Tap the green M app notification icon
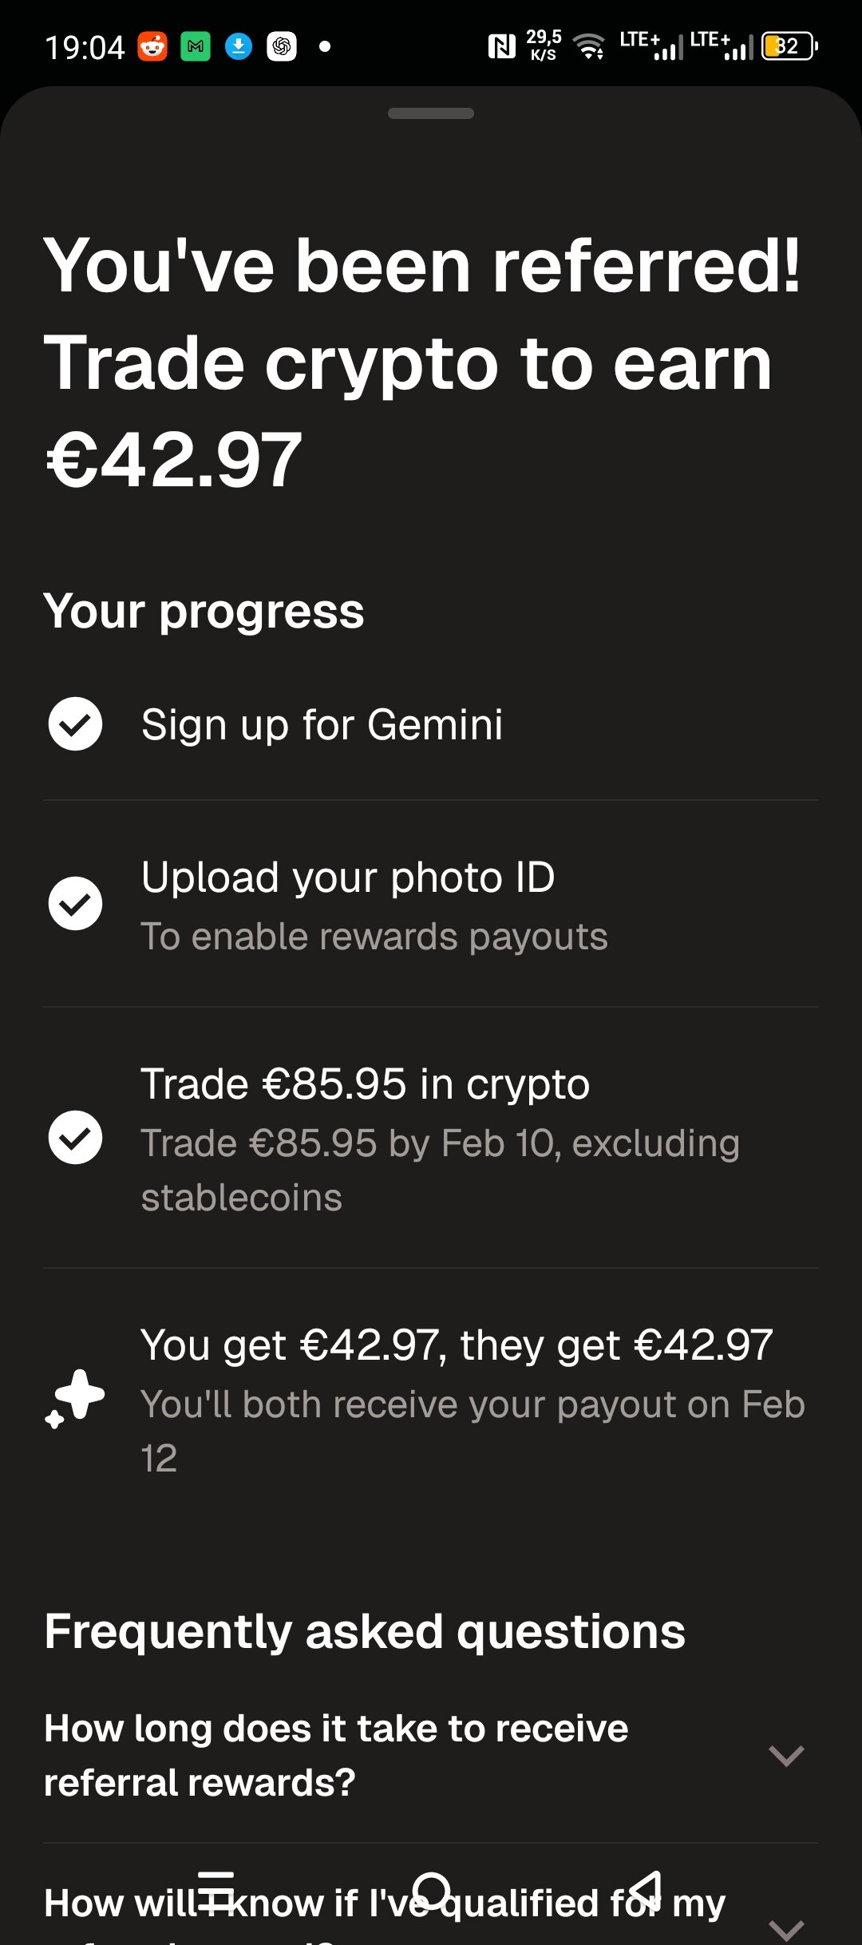Image resolution: width=862 pixels, height=1945 pixels. pyautogui.click(x=196, y=47)
